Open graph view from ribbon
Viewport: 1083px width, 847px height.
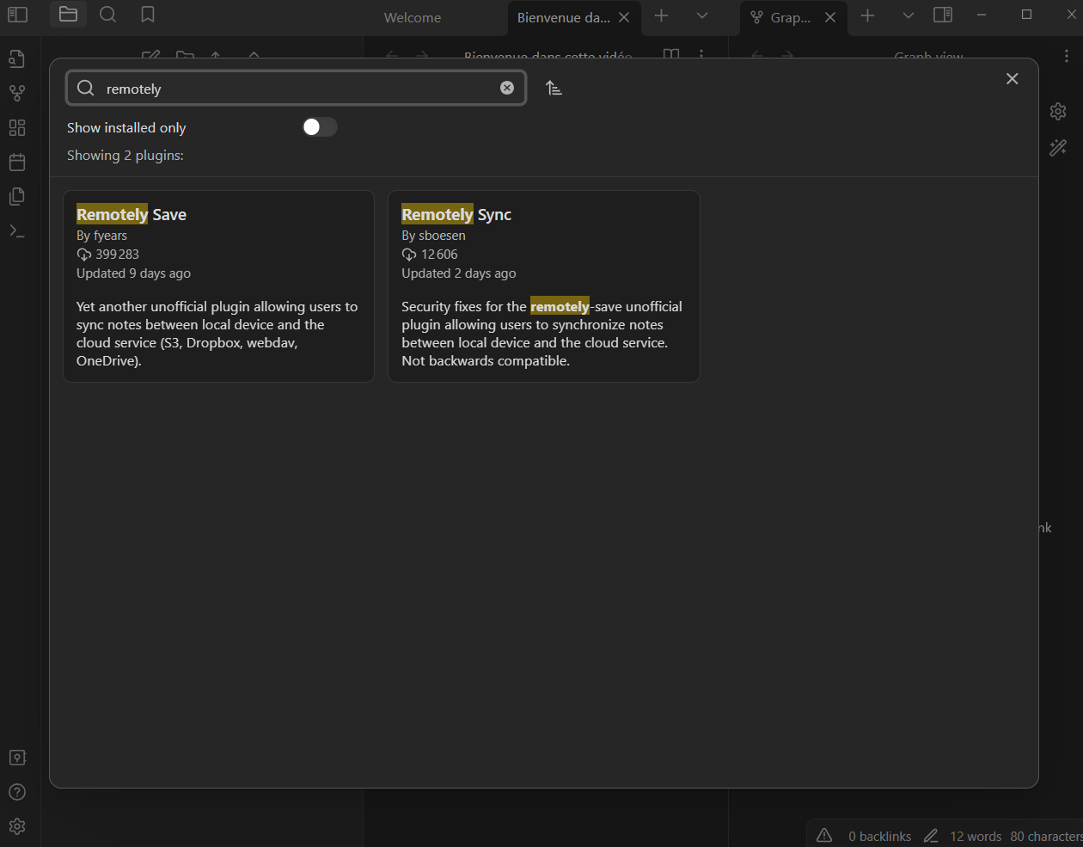(x=17, y=93)
